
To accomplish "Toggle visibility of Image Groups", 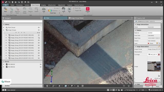I will point(39,30).
